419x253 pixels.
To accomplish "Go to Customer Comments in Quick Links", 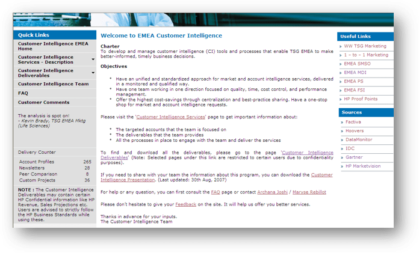I will 43,102.
